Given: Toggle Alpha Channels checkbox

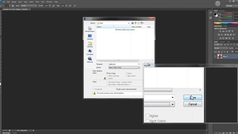Looking at the screenshot, I should pyautogui.click(x=107, y=76).
